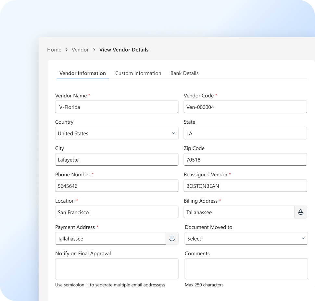Click the Payment Address person icon
The image size is (315, 301).
coord(172,238)
